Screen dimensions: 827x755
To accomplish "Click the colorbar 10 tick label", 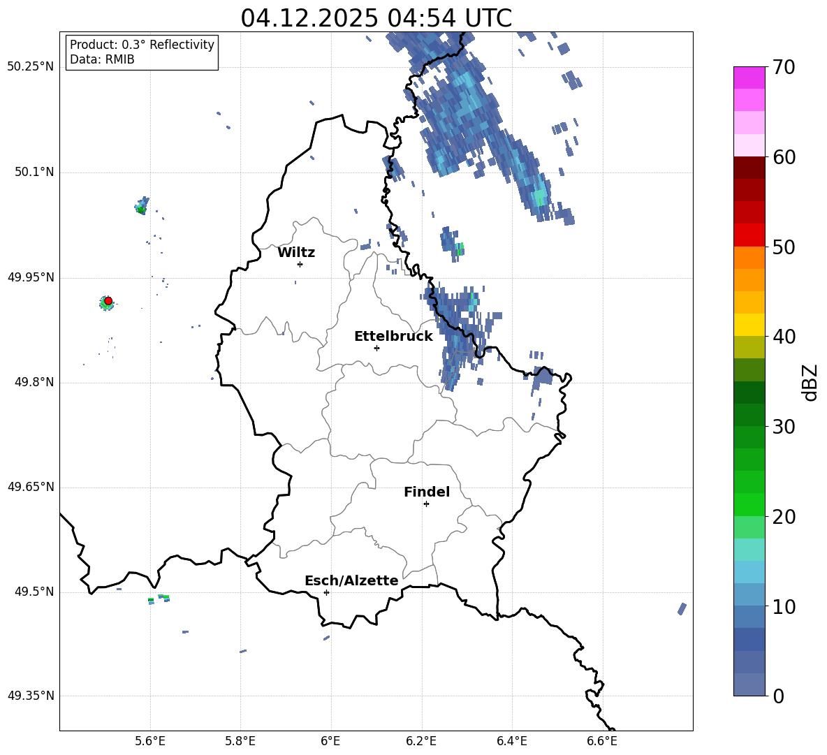I will 784,606.
